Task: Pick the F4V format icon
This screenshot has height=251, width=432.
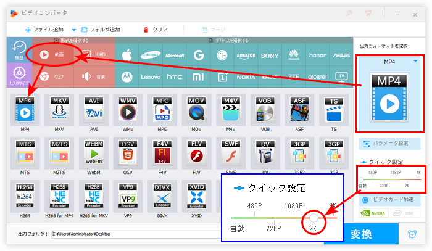Action: [162, 153]
